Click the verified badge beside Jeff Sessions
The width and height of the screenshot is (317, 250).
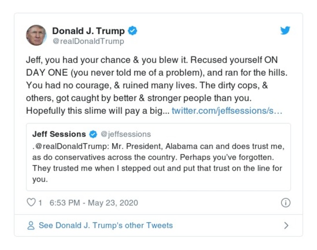click(94, 134)
